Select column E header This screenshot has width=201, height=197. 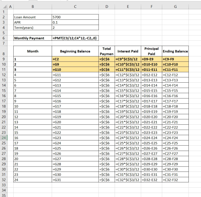128,6
